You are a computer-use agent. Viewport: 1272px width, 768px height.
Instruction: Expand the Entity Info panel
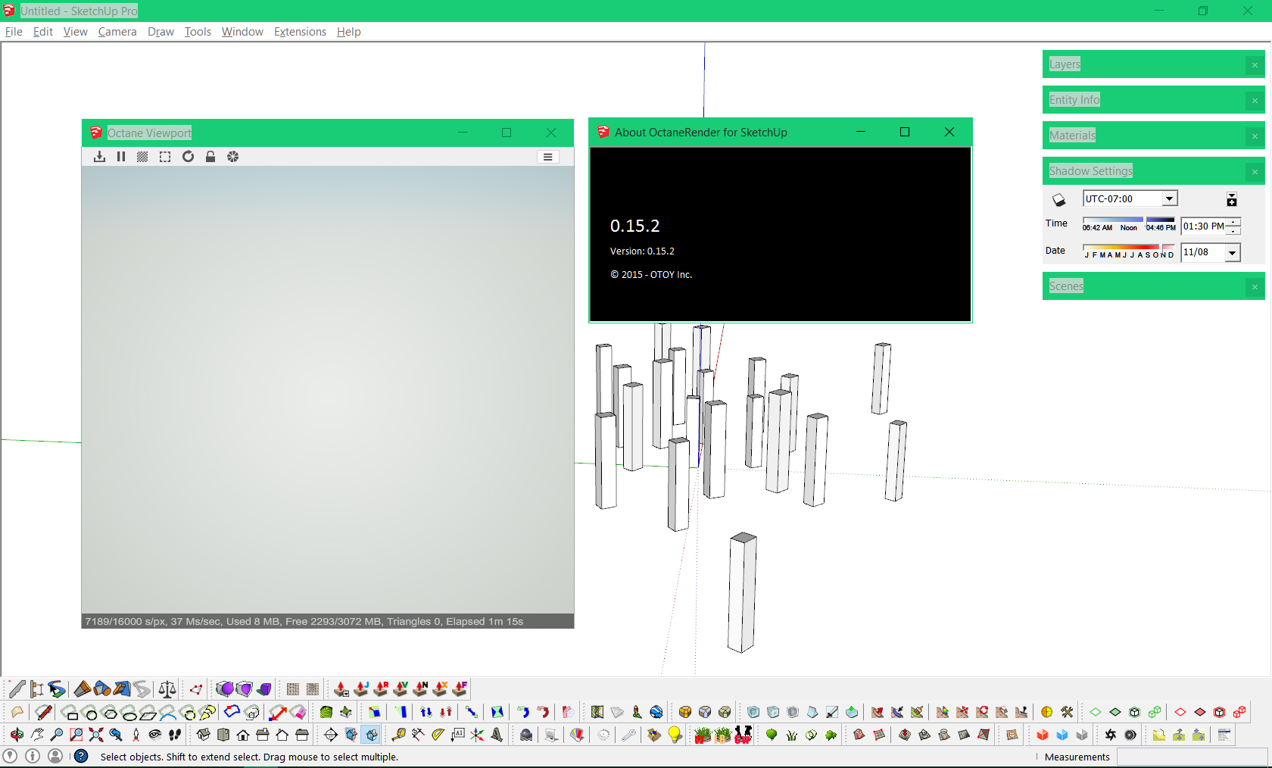click(x=1153, y=100)
